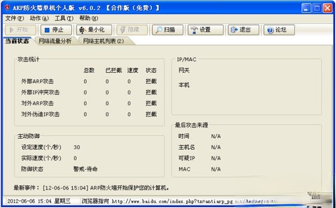Open the Forum (论坛) help icon
This screenshot has width=336, height=208.
[270, 30]
